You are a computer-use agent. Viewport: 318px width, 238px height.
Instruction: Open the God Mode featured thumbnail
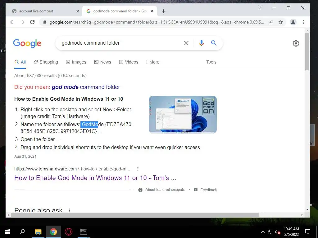point(183,114)
